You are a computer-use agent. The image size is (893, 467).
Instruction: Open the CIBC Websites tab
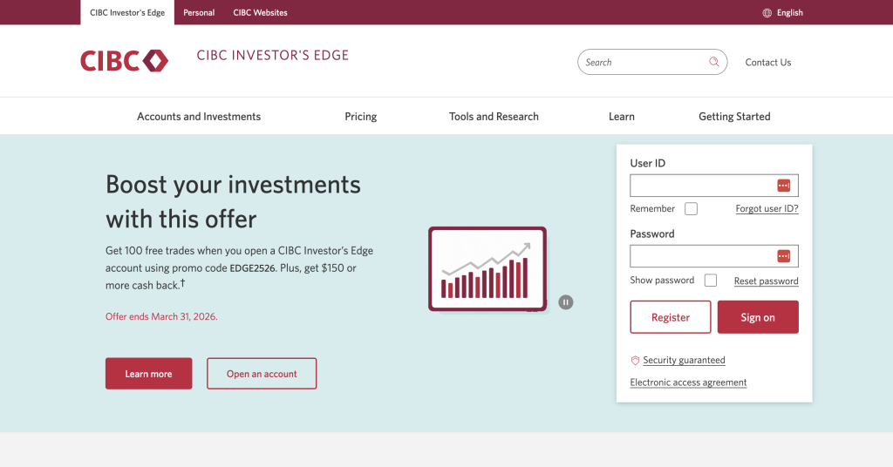tap(260, 12)
